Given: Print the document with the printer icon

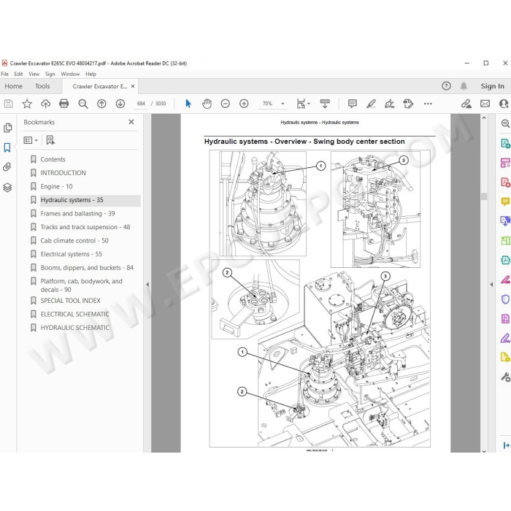Looking at the screenshot, I should (64, 104).
